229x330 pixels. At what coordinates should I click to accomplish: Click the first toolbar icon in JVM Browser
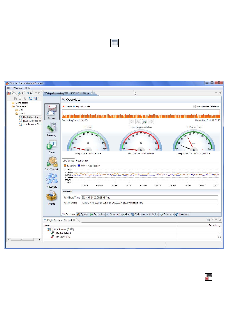coord(15,98)
